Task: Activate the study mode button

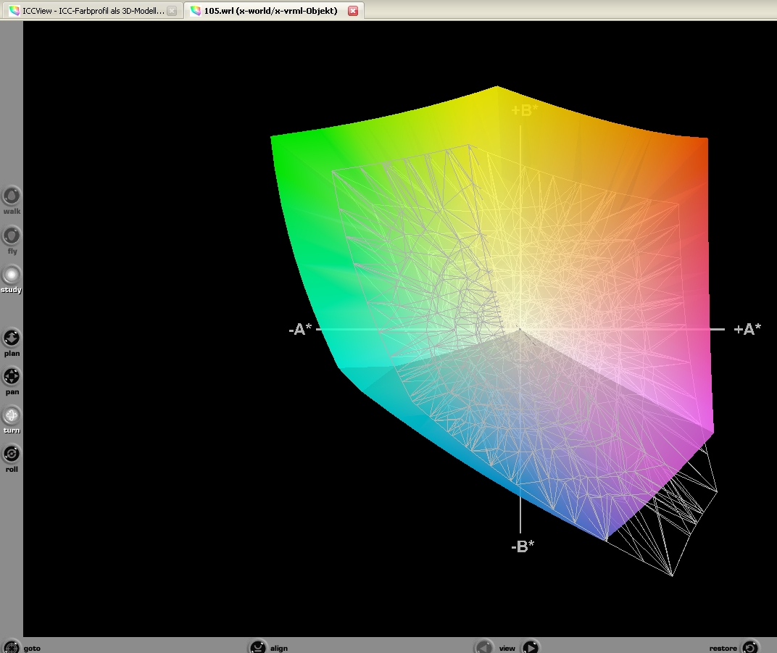Action: click(x=12, y=275)
